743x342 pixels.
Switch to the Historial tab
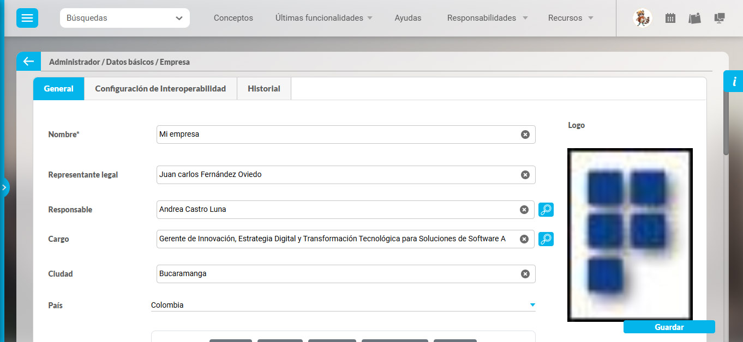pyautogui.click(x=263, y=89)
